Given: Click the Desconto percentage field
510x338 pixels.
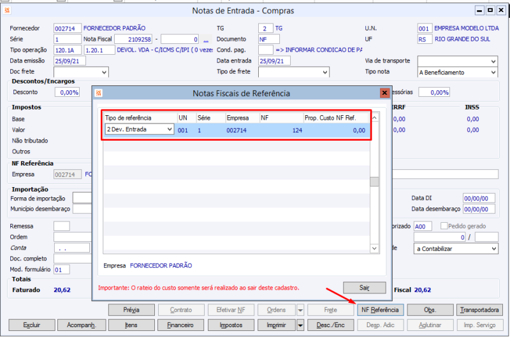Looking at the screenshot, I should point(68,92).
